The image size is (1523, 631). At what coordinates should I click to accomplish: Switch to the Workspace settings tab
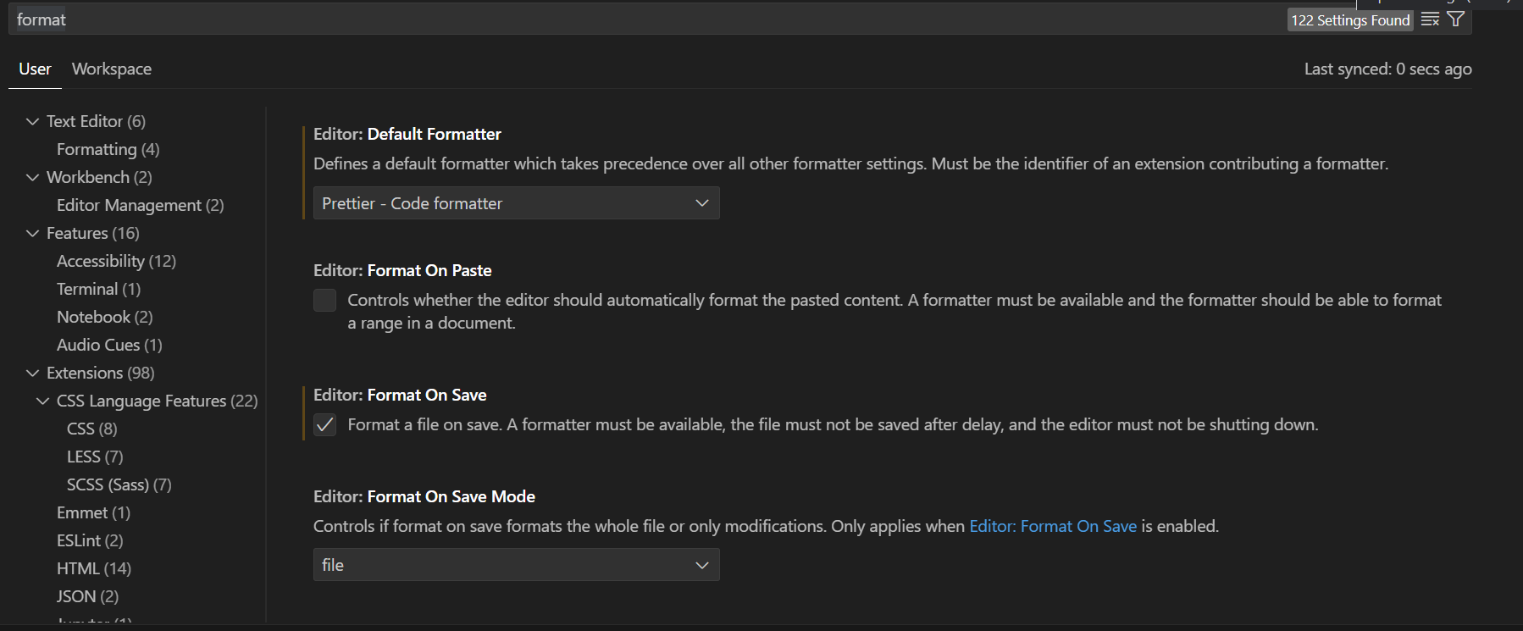[112, 69]
